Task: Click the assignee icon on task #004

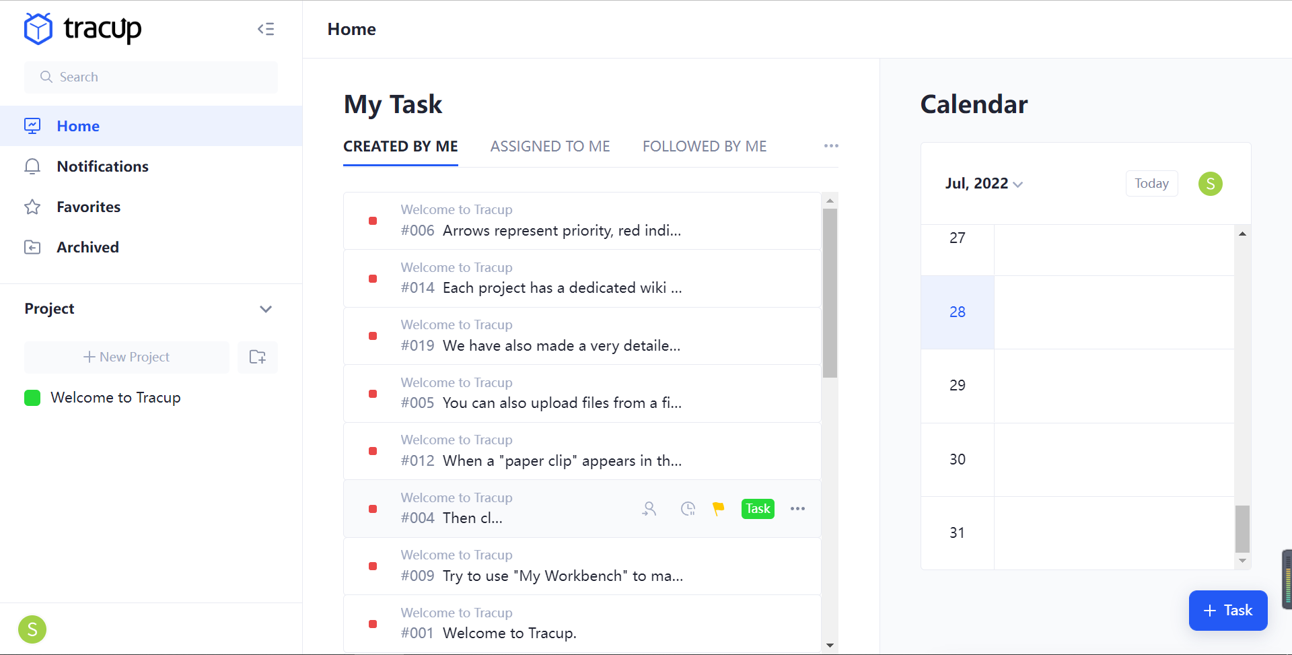Action: pyautogui.click(x=649, y=509)
